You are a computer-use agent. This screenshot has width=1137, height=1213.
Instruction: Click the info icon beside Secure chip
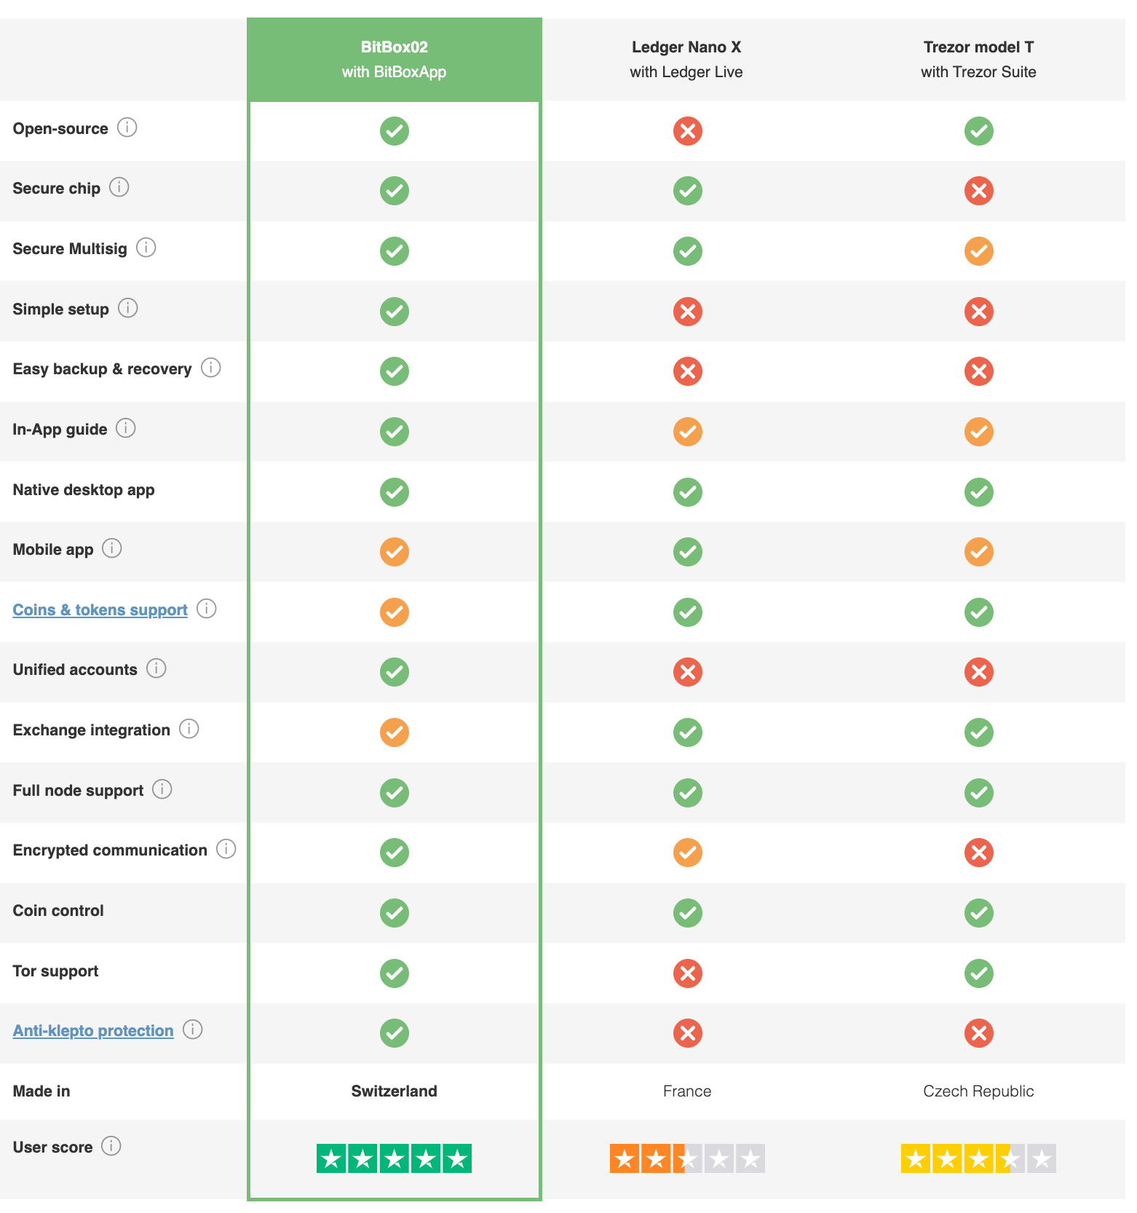click(x=119, y=187)
